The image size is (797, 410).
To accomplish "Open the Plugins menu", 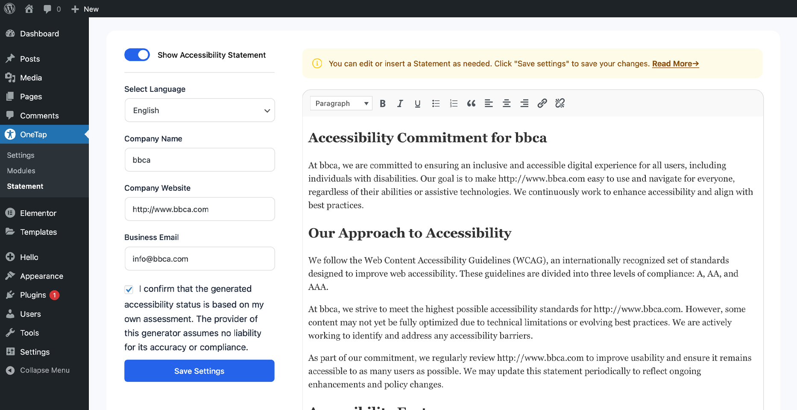I will click(44, 295).
